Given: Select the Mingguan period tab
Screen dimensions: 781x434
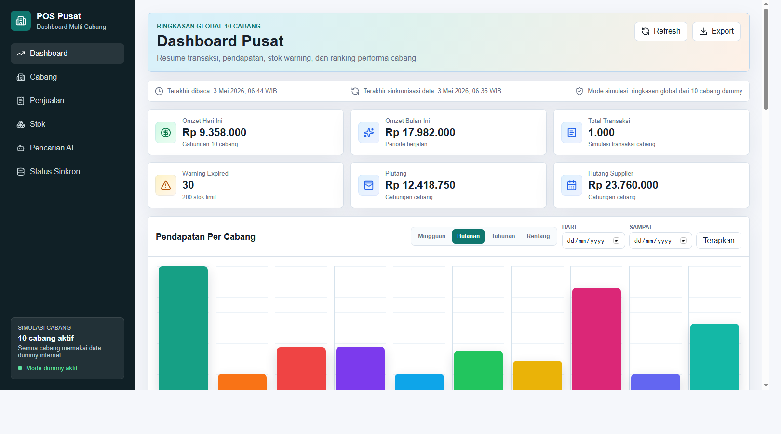Looking at the screenshot, I should (x=431, y=236).
